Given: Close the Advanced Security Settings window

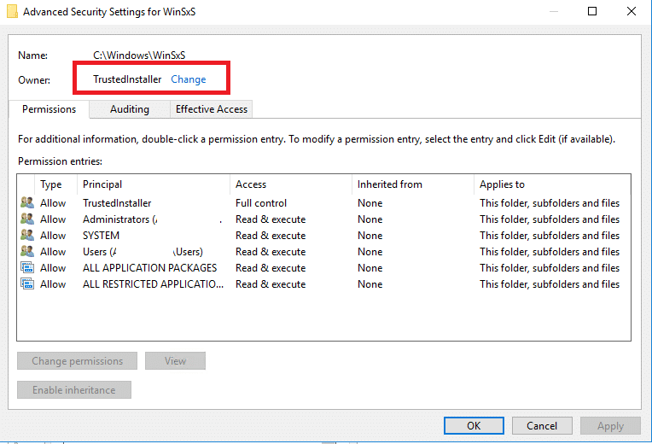Looking at the screenshot, I should [x=632, y=11].
